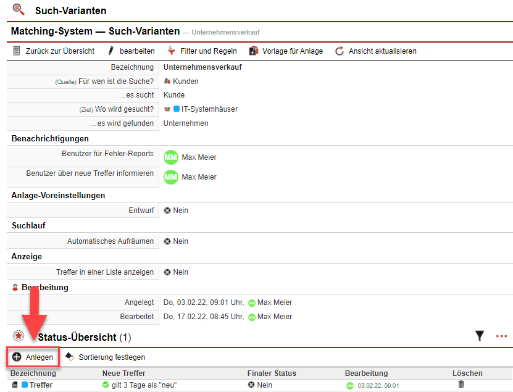Open the red three-dots options menu
This screenshot has height=392, width=513.
click(x=501, y=336)
